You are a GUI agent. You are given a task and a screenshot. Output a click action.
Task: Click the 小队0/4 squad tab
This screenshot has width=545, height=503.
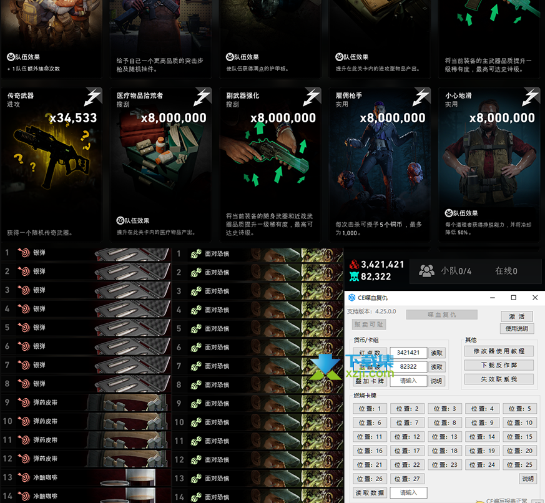pos(456,271)
